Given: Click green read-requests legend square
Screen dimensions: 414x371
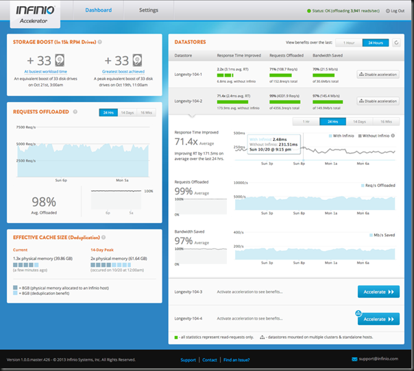Looking at the screenshot, I should [176, 337].
